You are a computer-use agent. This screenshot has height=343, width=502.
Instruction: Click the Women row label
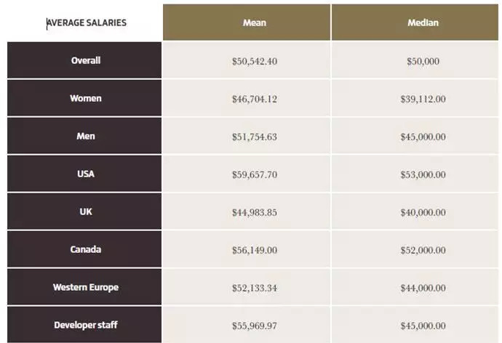[86, 98]
